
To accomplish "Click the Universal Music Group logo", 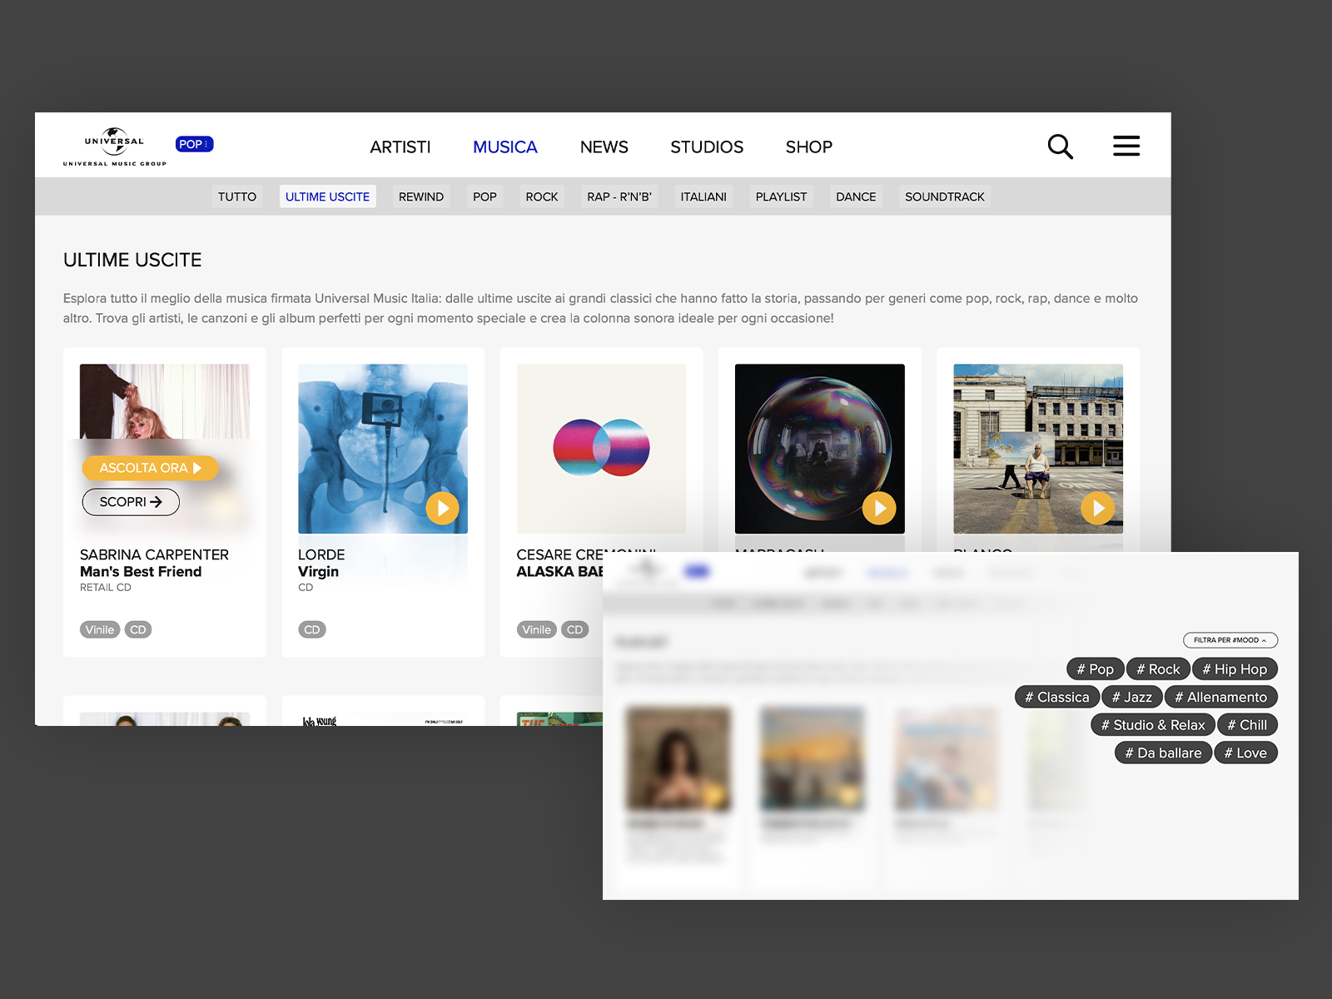I will [115, 147].
